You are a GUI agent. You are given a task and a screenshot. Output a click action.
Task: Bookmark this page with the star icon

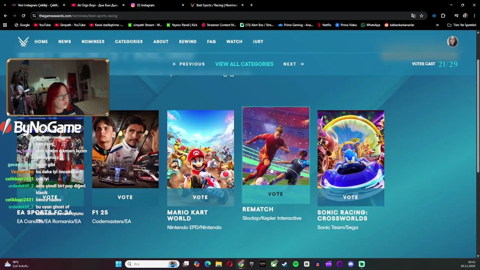click(x=421, y=16)
